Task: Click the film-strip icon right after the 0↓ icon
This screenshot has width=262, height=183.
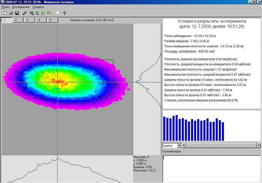Action: point(38,13)
